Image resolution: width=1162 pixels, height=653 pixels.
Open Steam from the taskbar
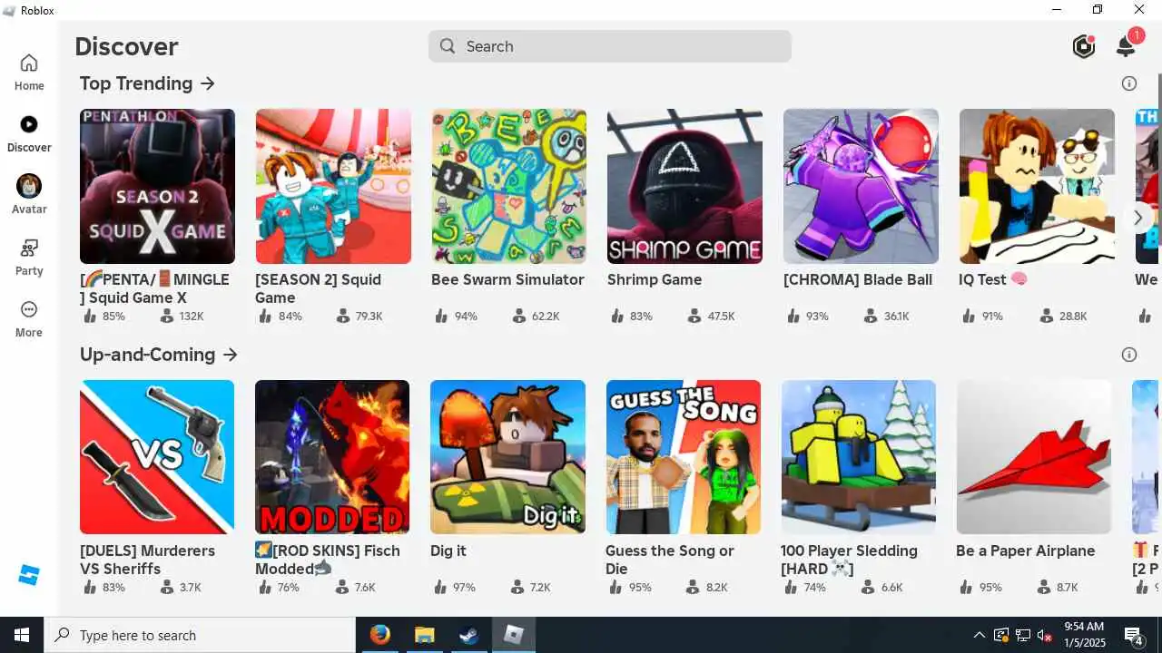coord(470,635)
